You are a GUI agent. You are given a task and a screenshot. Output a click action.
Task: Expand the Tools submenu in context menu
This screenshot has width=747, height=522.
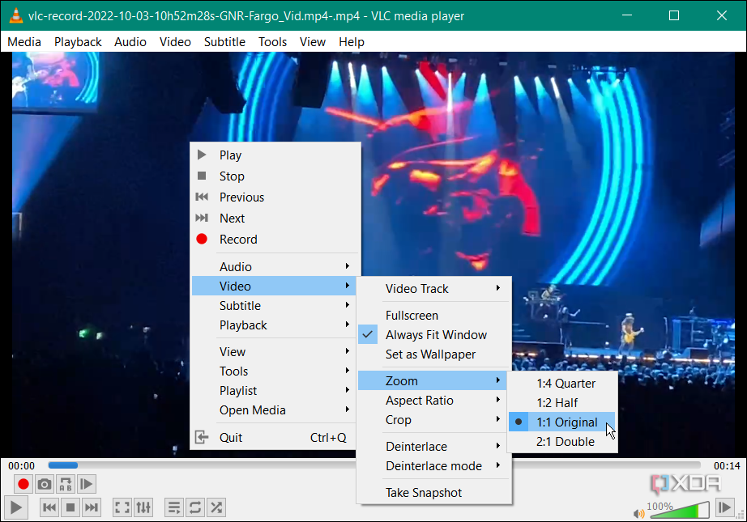tap(275, 371)
